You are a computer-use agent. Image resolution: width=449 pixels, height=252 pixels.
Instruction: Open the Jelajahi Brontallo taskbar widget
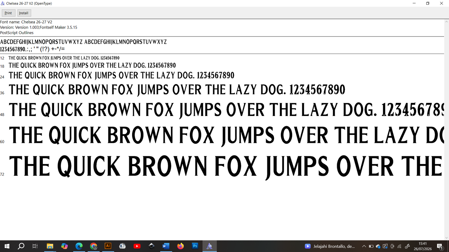tap(330, 246)
